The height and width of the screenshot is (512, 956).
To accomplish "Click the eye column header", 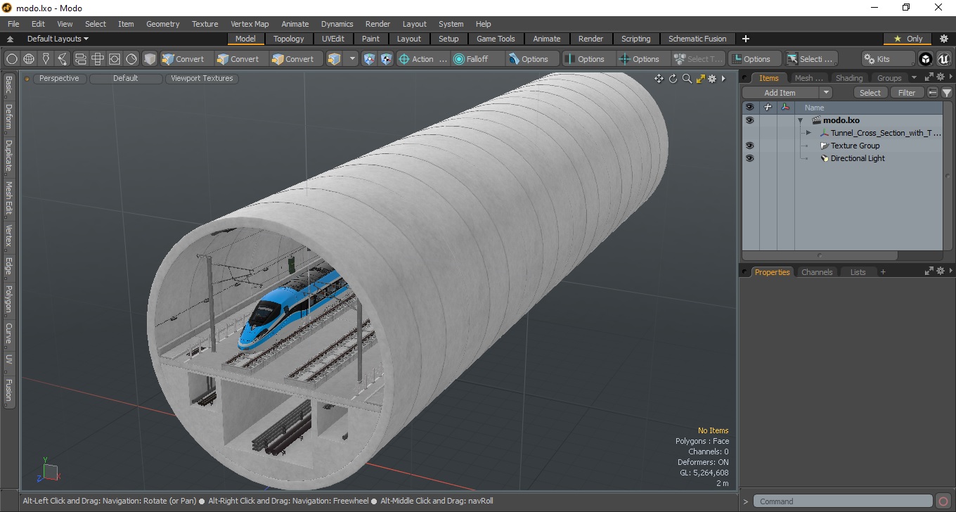I will coord(749,108).
